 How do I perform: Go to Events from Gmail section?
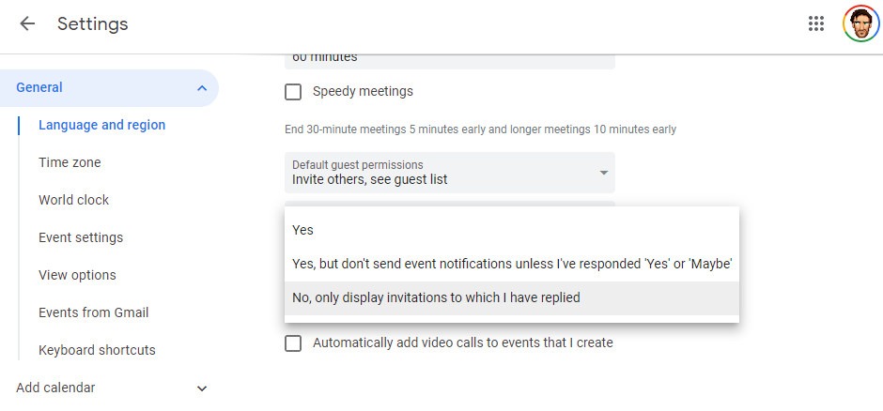pos(94,312)
